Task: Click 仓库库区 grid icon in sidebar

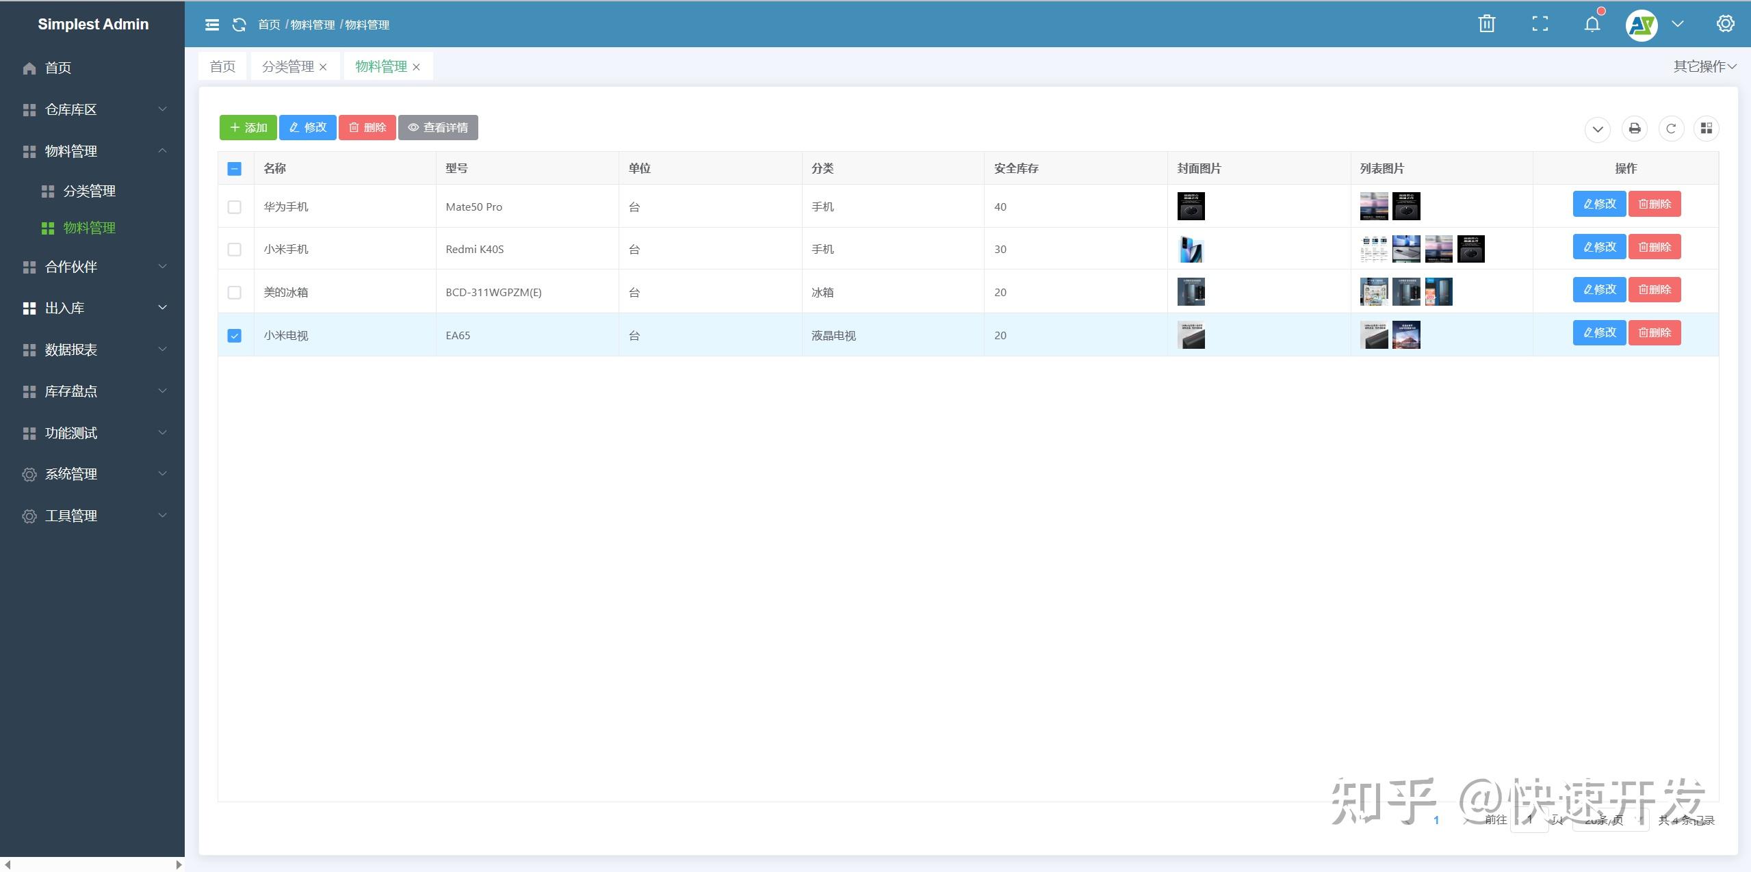Action: click(29, 109)
